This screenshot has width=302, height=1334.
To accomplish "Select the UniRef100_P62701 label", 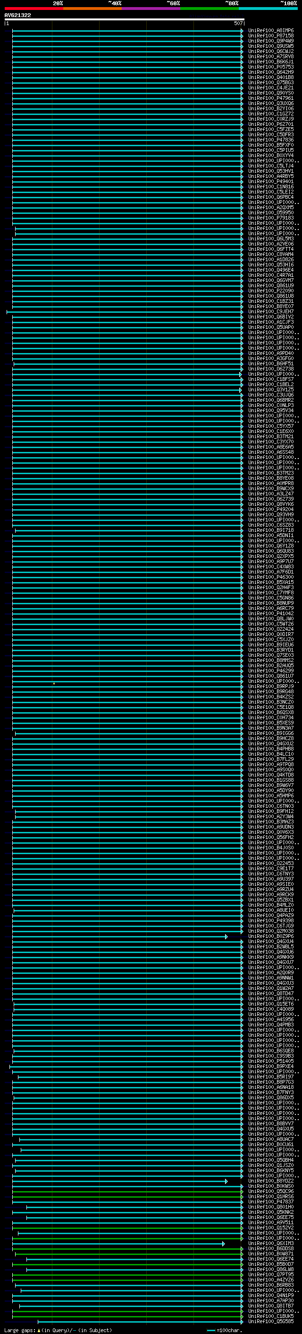I will tap(271, 124).
